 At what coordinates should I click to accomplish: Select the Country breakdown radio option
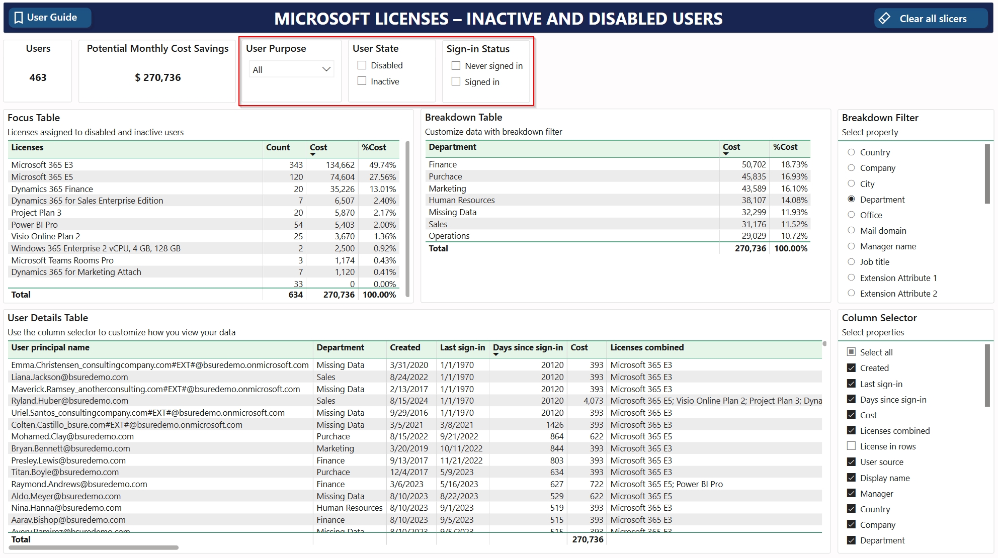851,152
